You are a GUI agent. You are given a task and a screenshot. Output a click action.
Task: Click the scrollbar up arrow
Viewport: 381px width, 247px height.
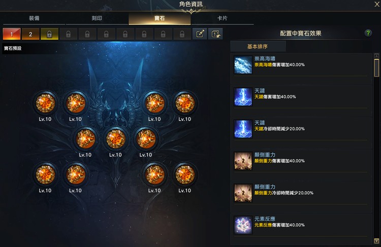376,56
